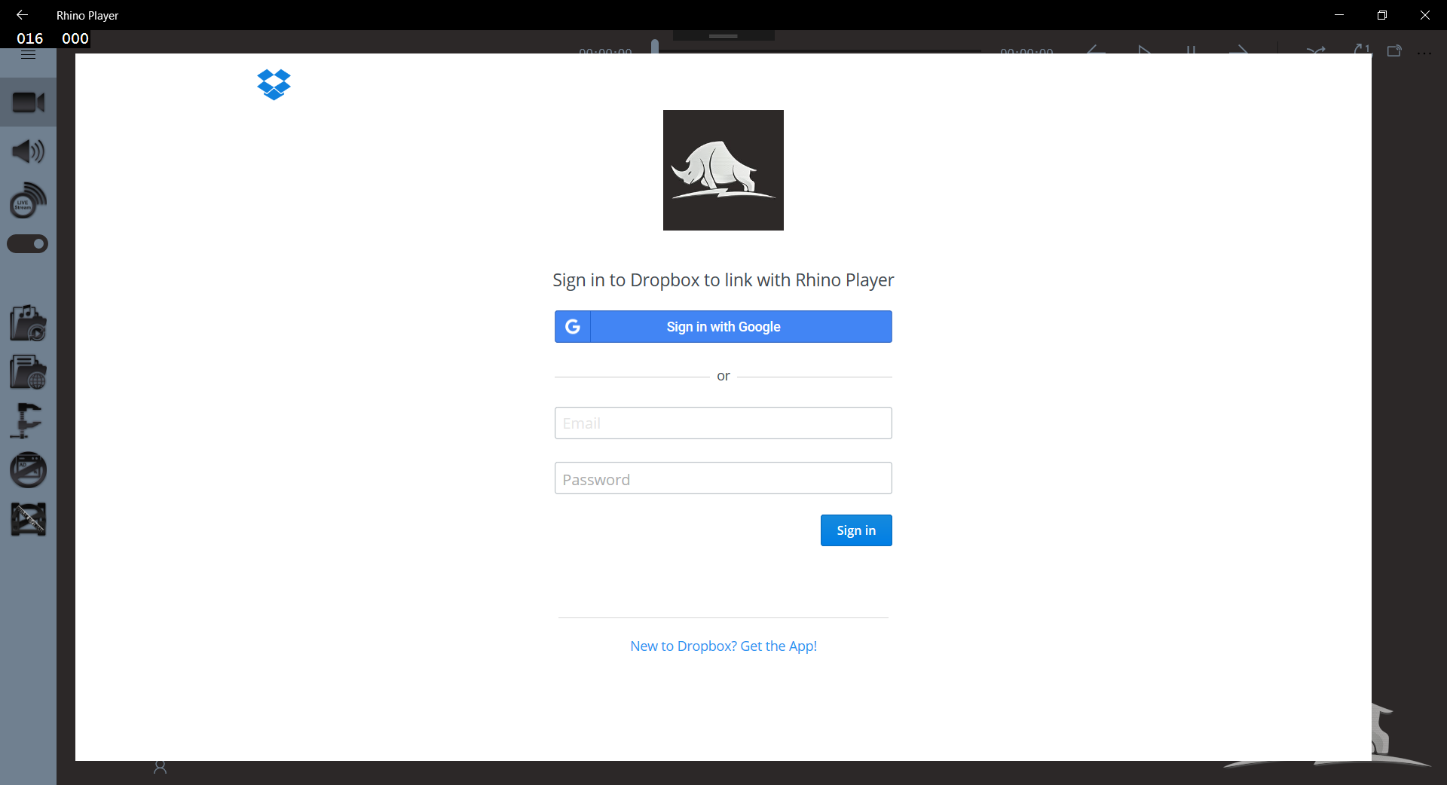Select the video camera sidebar icon
Viewport: 1447px width, 785px height.
point(29,102)
